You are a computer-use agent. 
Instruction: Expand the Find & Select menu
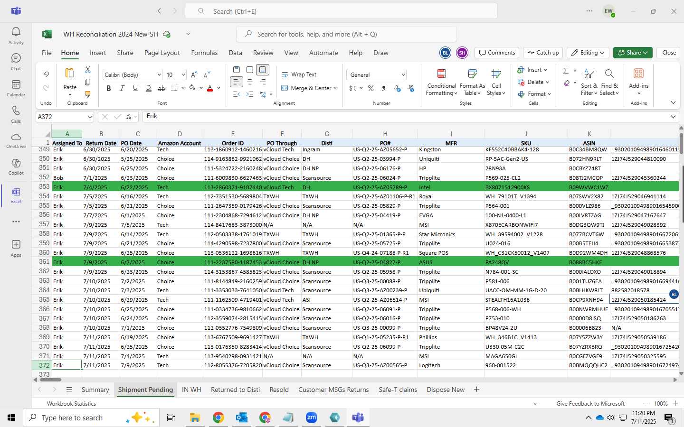pos(609,83)
